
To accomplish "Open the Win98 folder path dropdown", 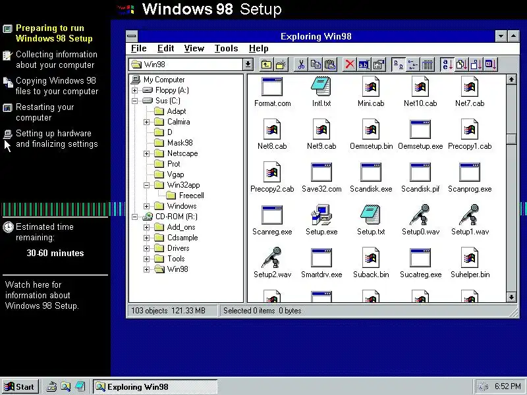I will pos(248,64).
